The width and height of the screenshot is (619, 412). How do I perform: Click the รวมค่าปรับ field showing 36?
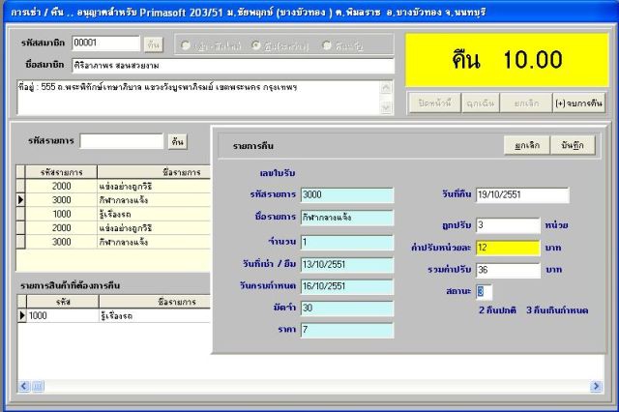coord(507,270)
